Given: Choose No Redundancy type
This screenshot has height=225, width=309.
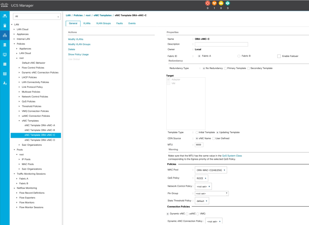Looking at the screenshot, I should [204, 68].
